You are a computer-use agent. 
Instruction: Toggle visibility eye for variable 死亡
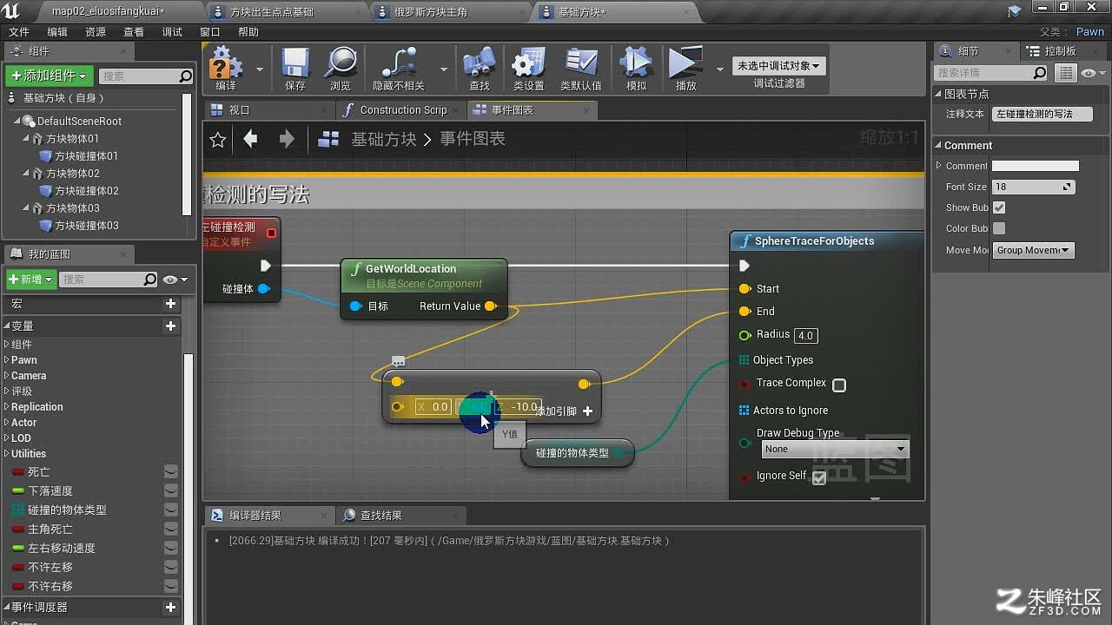pyautogui.click(x=171, y=471)
